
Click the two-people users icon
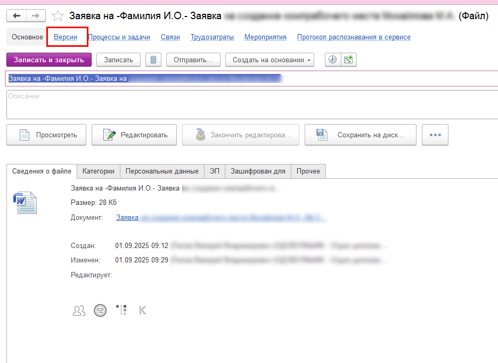tap(79, 310)
